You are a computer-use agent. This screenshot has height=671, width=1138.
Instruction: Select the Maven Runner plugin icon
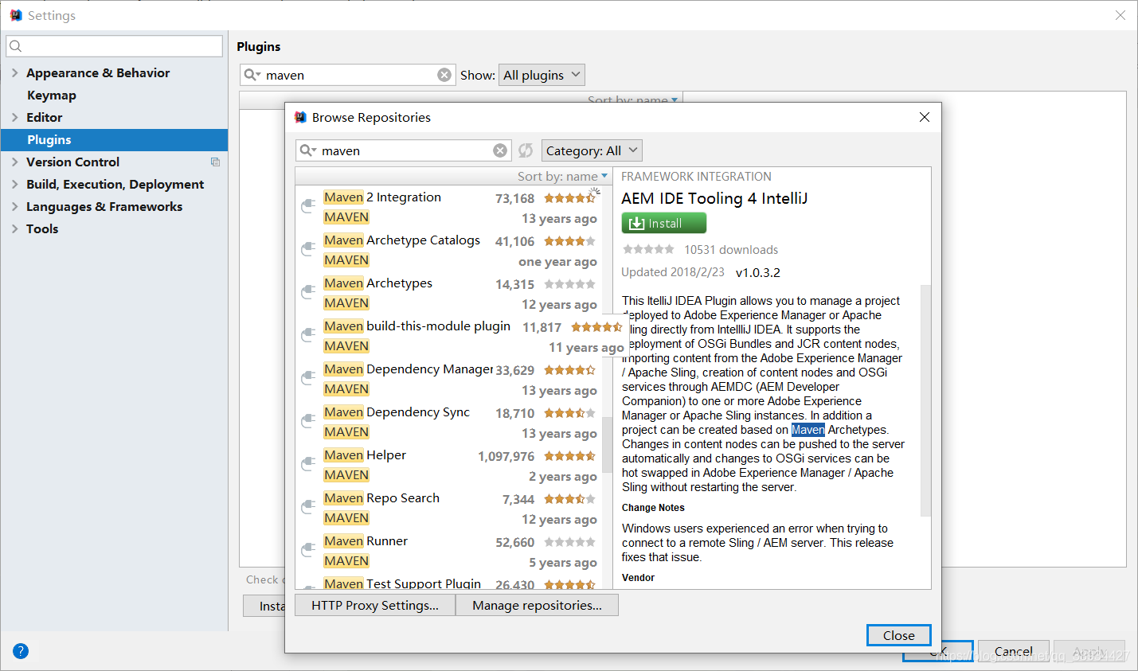(x=308, y=551)
